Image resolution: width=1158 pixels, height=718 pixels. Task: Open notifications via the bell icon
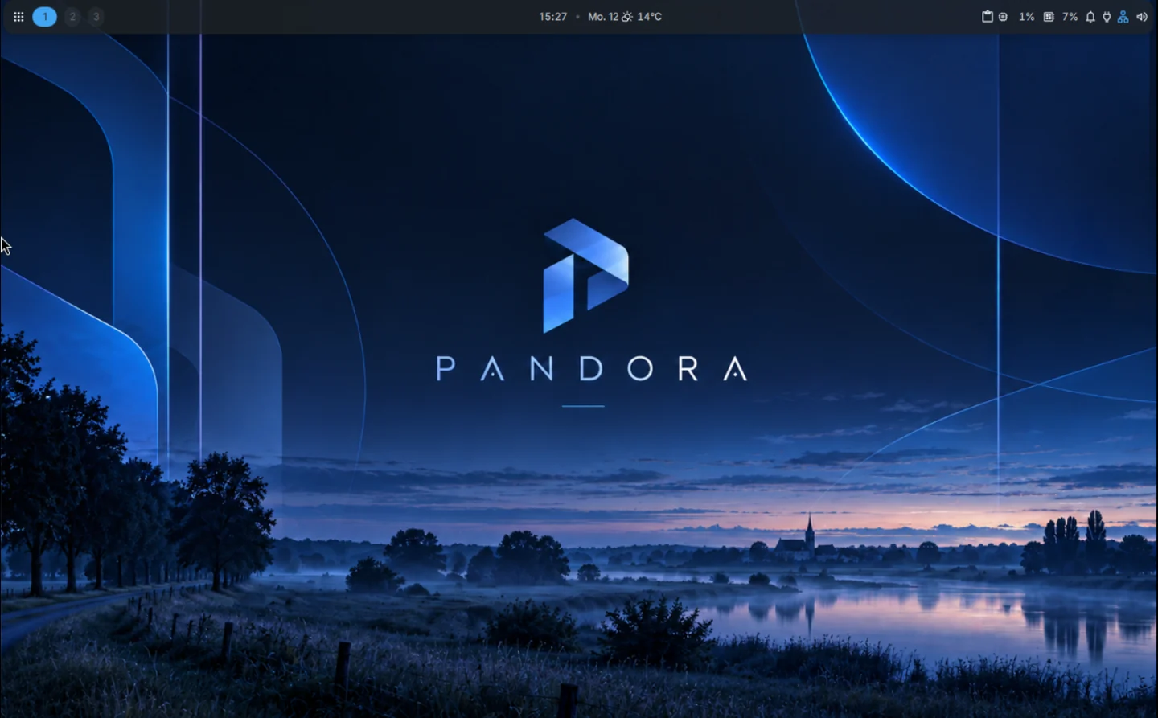(1090, 16)
